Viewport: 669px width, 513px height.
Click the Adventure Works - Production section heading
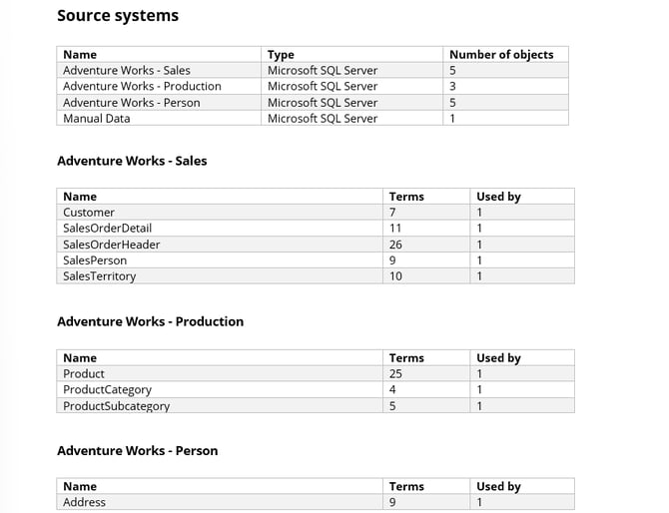pos(150,321)
